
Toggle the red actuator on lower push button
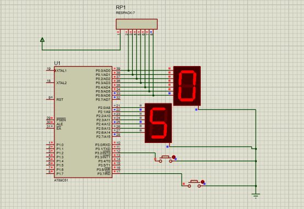tap(202, 182)
